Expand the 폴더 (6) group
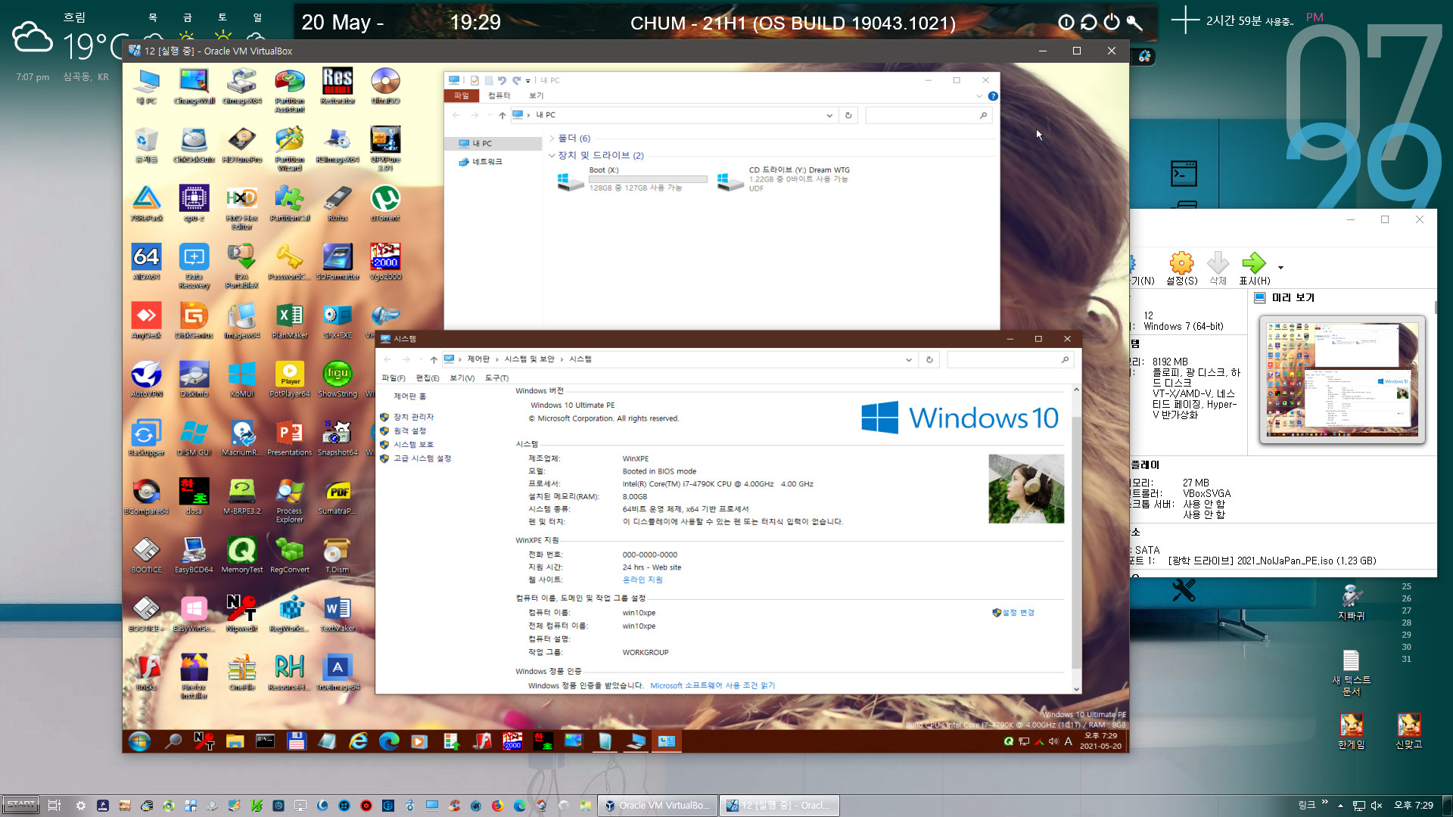 tap(552, 138)
